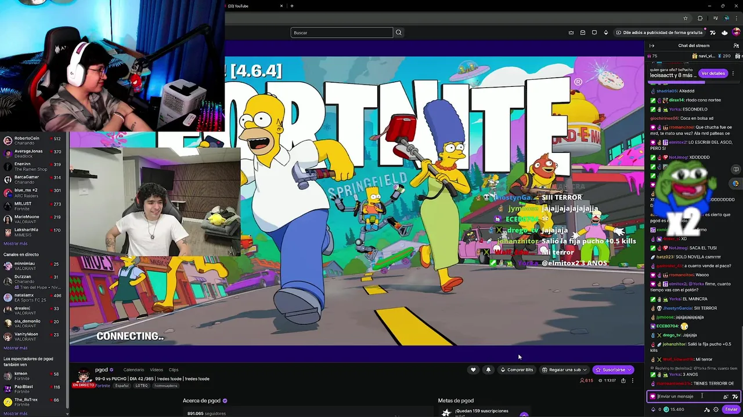The height and width of the screenshot is (417, 743).
Task: Click the Comprar Bits button
Action: point(517,370)
